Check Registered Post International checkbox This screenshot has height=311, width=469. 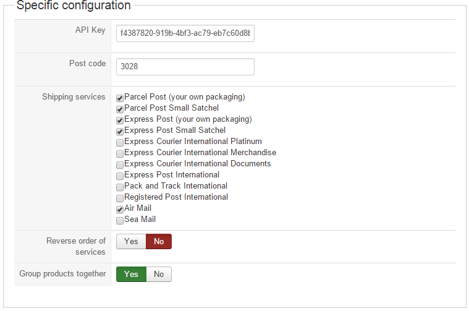pos(120,198)
